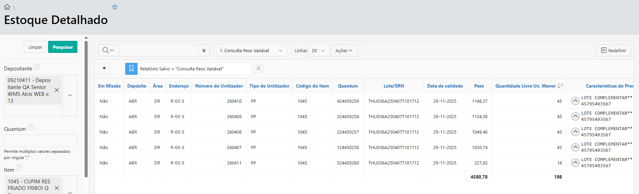Open the Depositante dropdown arrow

point(70,95)
